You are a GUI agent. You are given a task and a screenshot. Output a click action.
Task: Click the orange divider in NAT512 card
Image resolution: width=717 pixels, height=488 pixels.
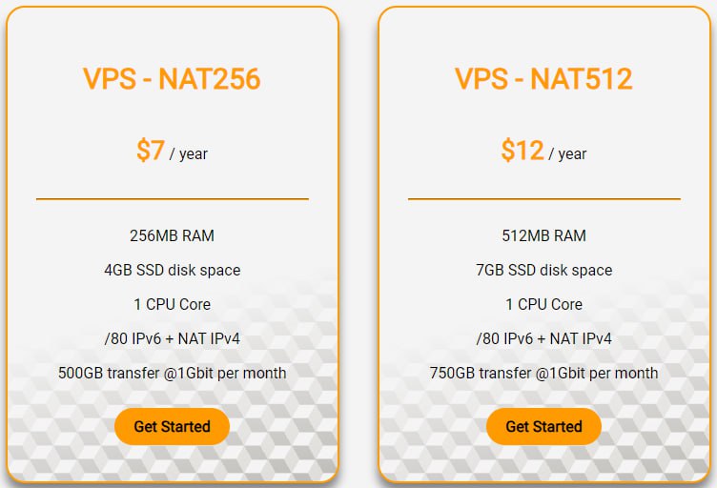coord(544,199)
